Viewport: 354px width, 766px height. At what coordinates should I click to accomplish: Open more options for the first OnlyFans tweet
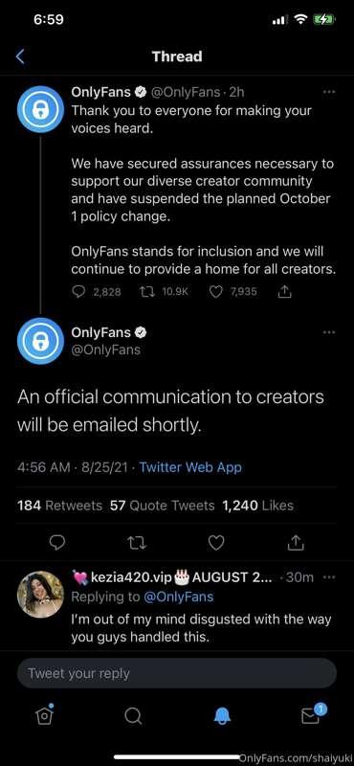tap(329, 91)
